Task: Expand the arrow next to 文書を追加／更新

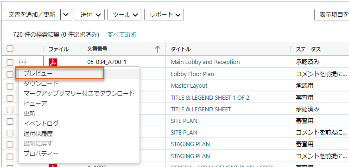Action: pyautogui.click(x=66, y=15)
